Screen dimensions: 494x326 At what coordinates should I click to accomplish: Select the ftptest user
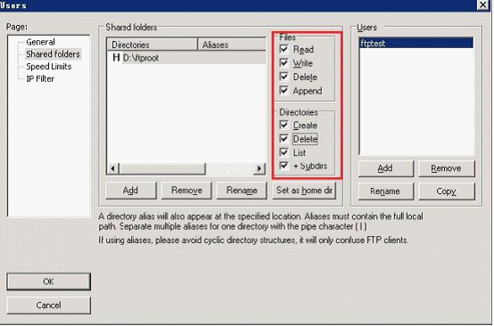[x=416, y=43]
